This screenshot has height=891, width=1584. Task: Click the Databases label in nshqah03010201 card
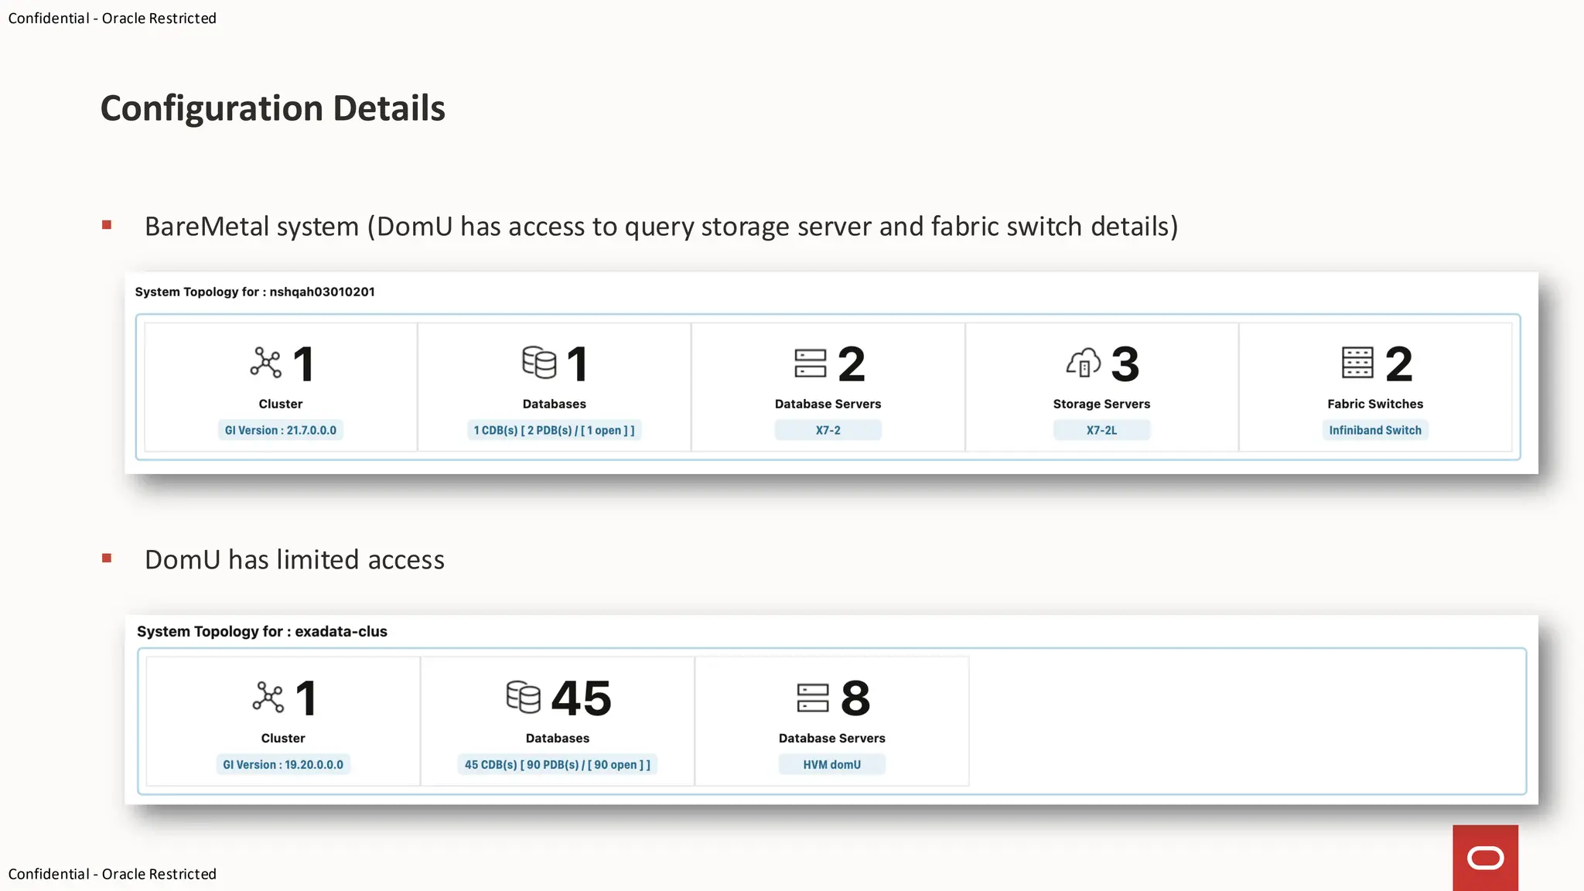coord(555,404)
